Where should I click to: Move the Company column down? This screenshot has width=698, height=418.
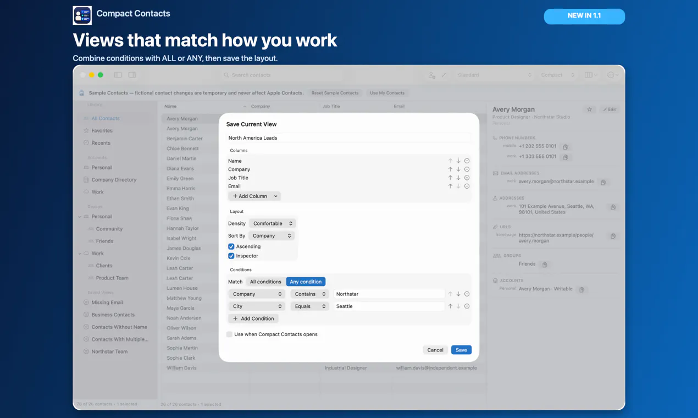[x=458, y=169]
